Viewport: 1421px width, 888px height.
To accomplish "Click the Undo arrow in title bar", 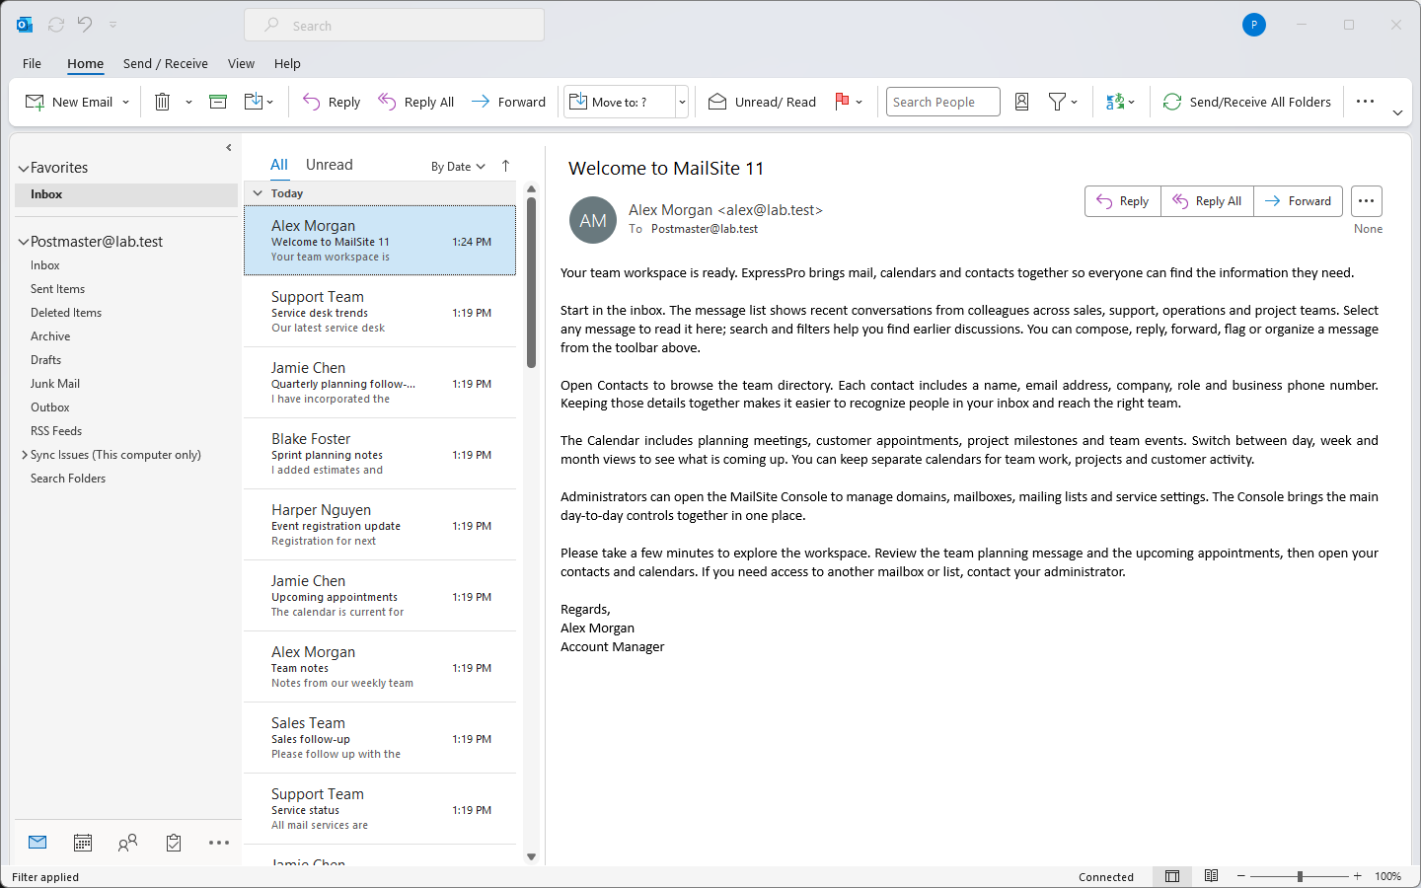I will pyautogui.click(x=85, y=25).
